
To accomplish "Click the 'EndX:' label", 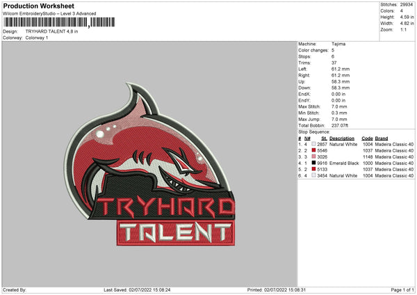I will coord(304,94).
